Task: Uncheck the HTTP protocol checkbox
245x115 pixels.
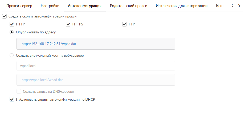Action: [11, 24]
